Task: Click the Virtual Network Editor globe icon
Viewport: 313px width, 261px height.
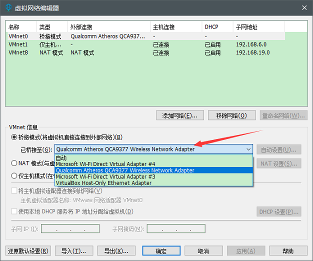Action: [x=8, y=7]
